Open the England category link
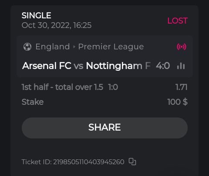Screen dimensions: 209x176 pos(53,47)
